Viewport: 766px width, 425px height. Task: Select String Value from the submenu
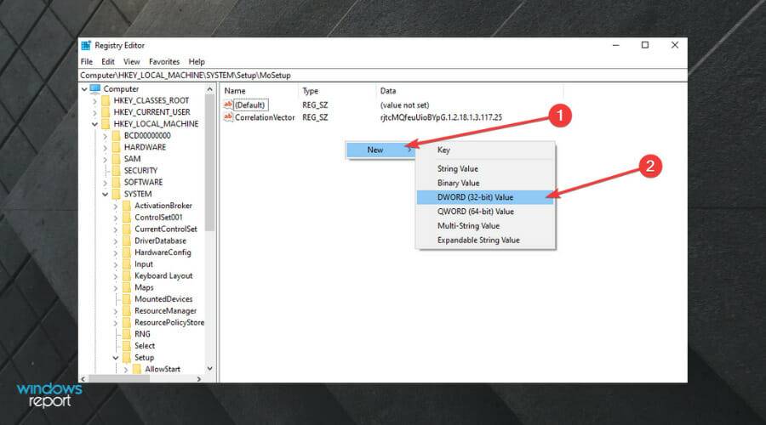[x=486, y=169]
